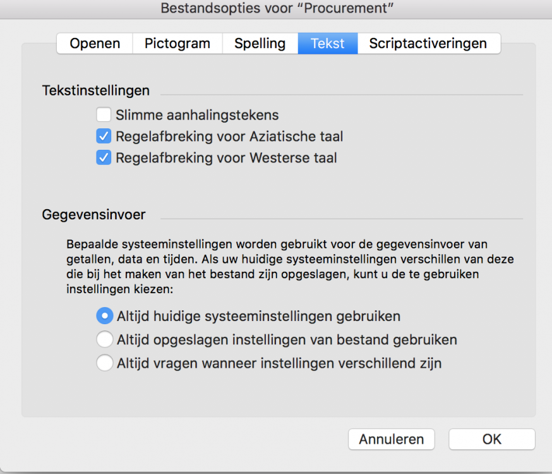Pick Altijd vragen wanneer instellingen verschillend zijn
Viewport: 552px width, 474px height.
(x=104, y=363)
